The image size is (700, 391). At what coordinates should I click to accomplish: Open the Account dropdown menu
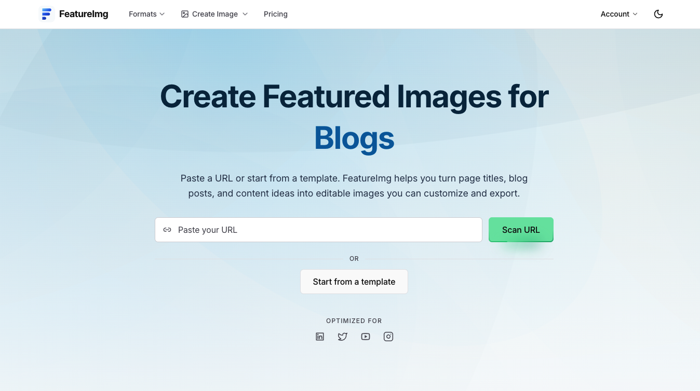[x=619, y=14]
